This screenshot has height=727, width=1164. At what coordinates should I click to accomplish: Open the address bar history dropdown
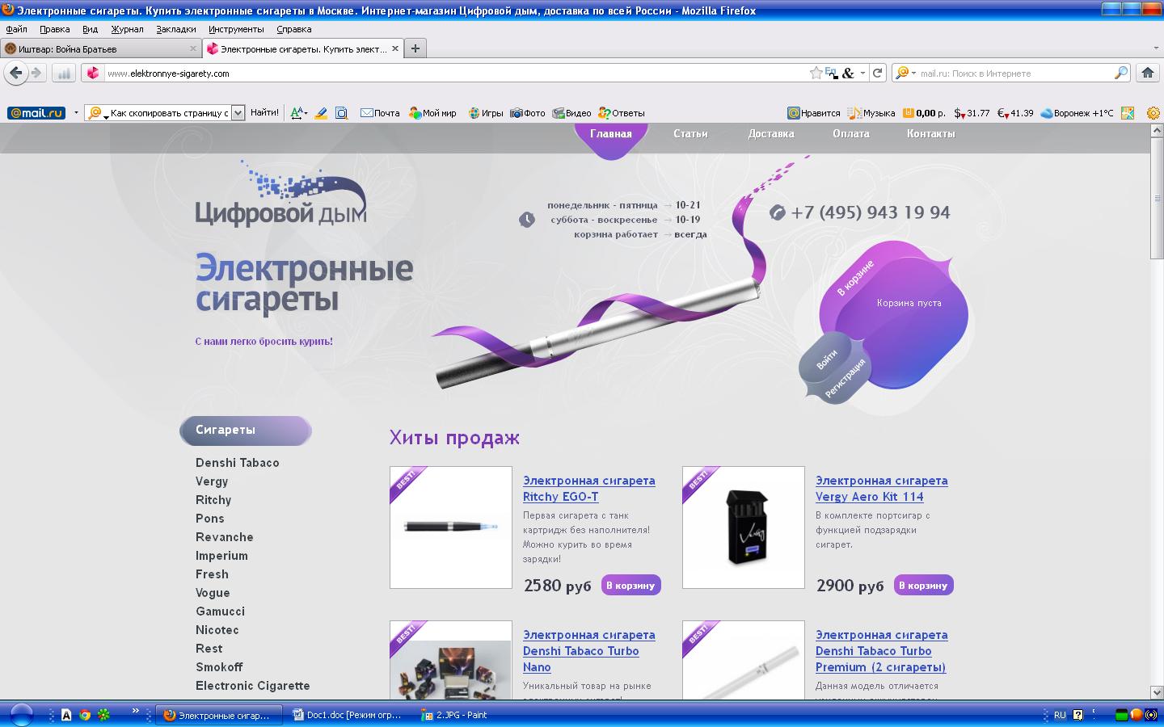point(862,73)
